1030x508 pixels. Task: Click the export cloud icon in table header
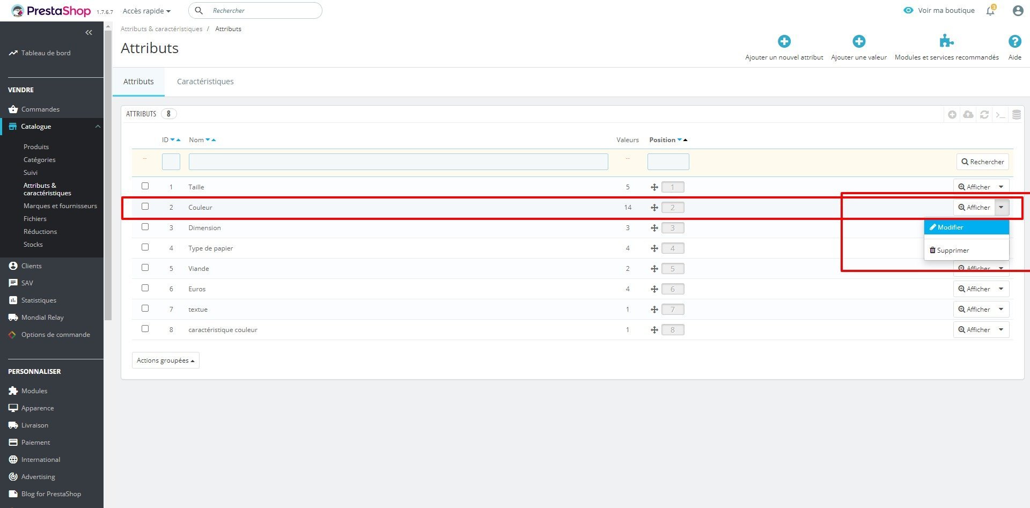coord(968,114)
